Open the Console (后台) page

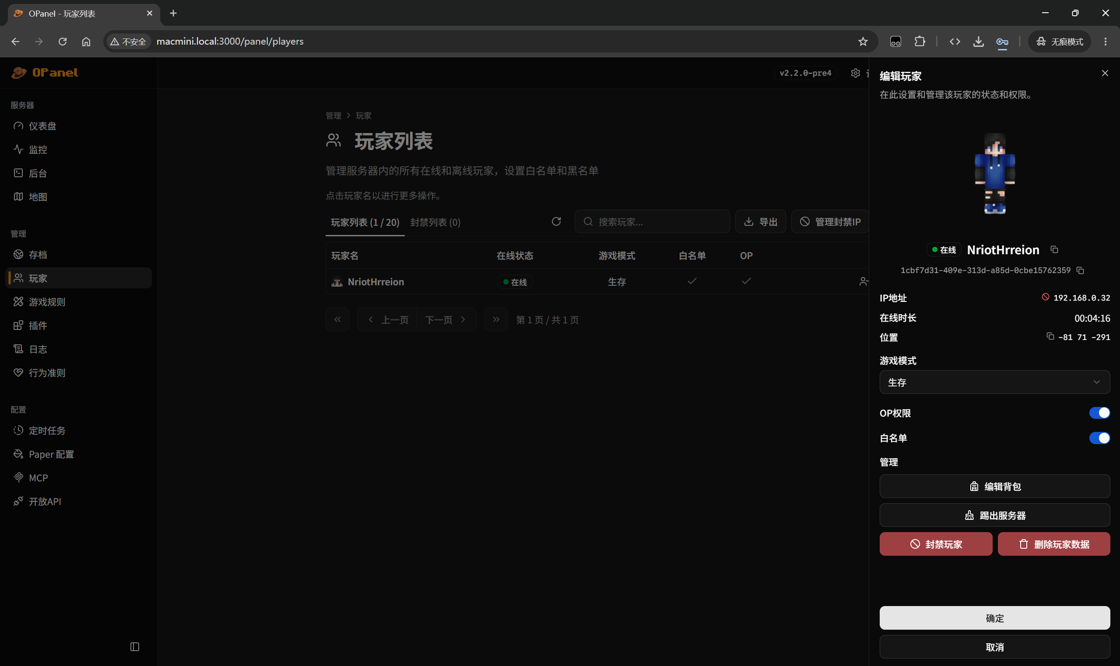point(78,173)
